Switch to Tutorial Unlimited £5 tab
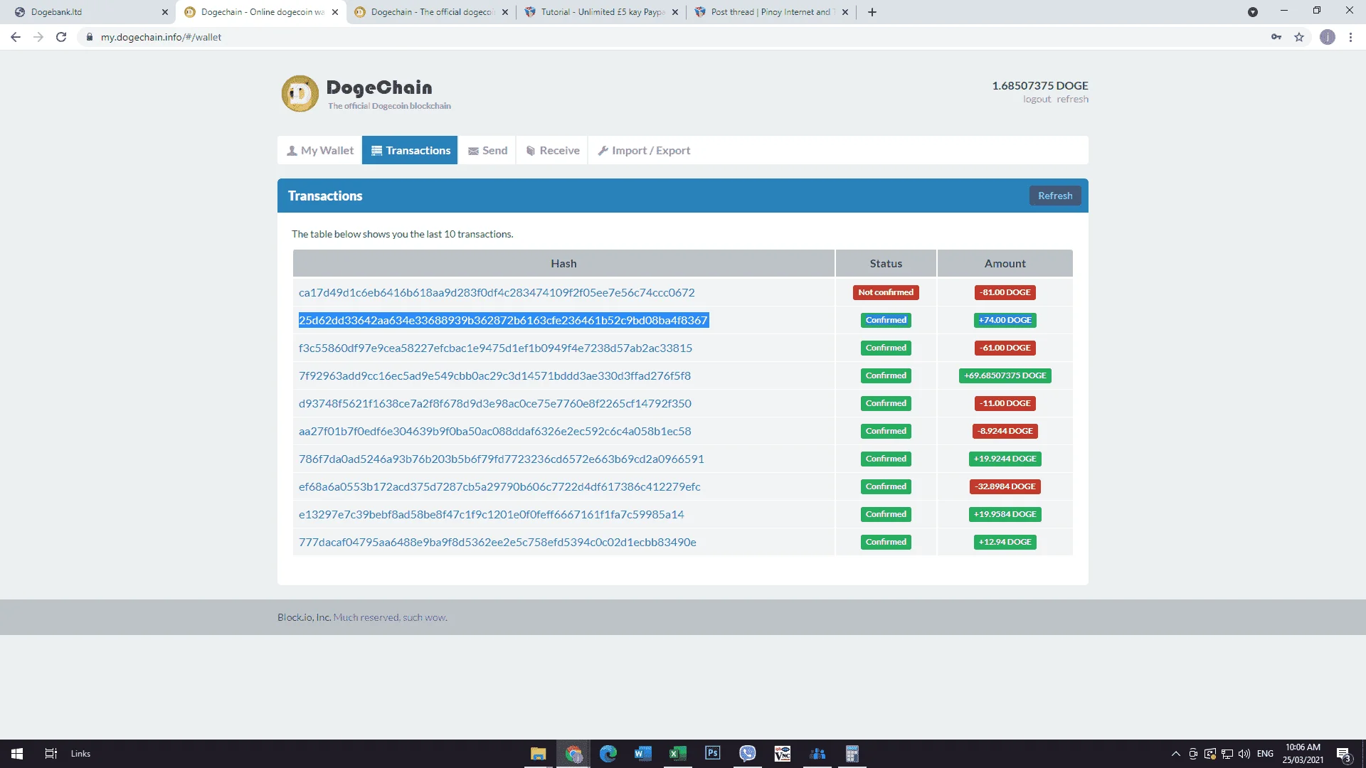 click(601, 12)
